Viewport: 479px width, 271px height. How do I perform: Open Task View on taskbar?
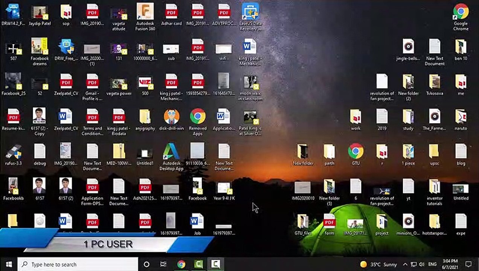(x=163, y=264)
